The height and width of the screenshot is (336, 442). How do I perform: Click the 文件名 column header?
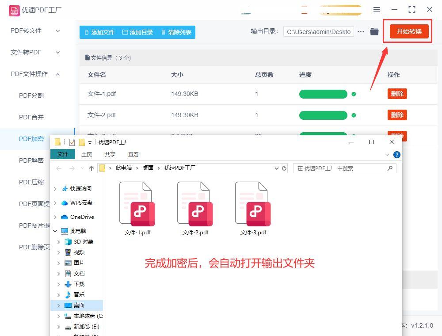pyautogui.click(x=97, y=75)
